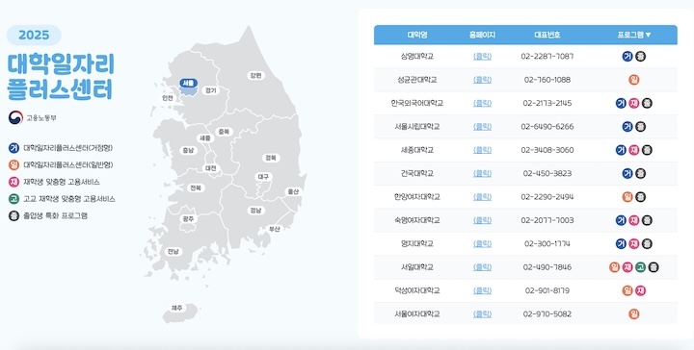
Task: Click the 고용노동부 taegeuk logo
Action: (15, 118)
